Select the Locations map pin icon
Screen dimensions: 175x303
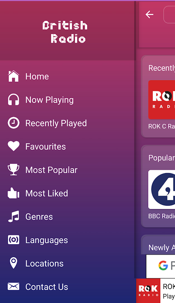pyautogui.click(x=13, y=263)
